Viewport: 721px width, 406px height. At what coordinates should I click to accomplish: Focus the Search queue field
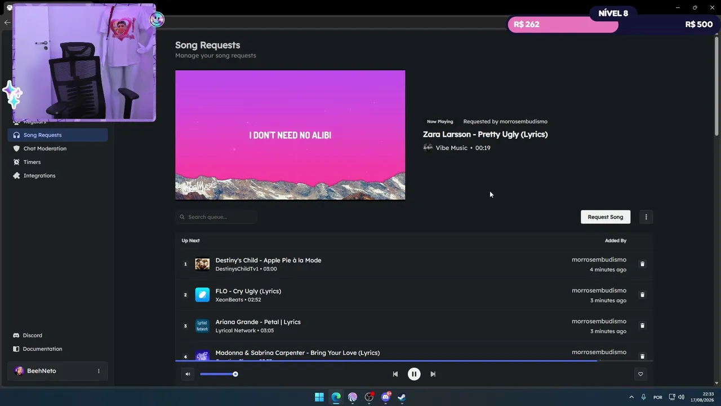click(216, 217)
